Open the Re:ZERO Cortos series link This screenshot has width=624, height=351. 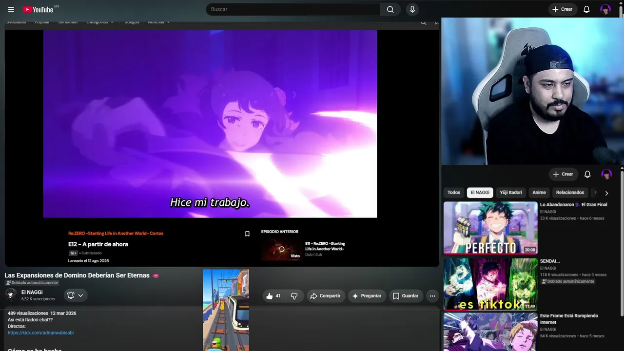pos(116,234)
